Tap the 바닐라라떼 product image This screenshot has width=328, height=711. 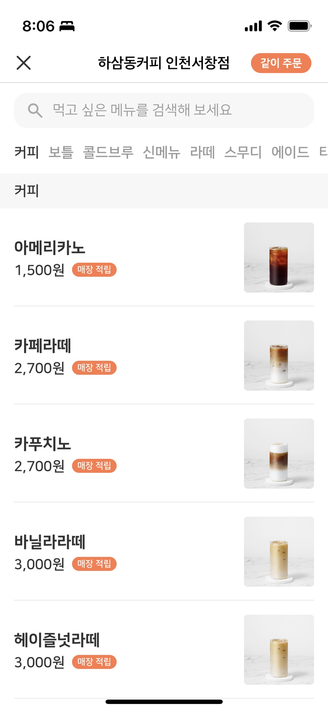click(279, 551)
